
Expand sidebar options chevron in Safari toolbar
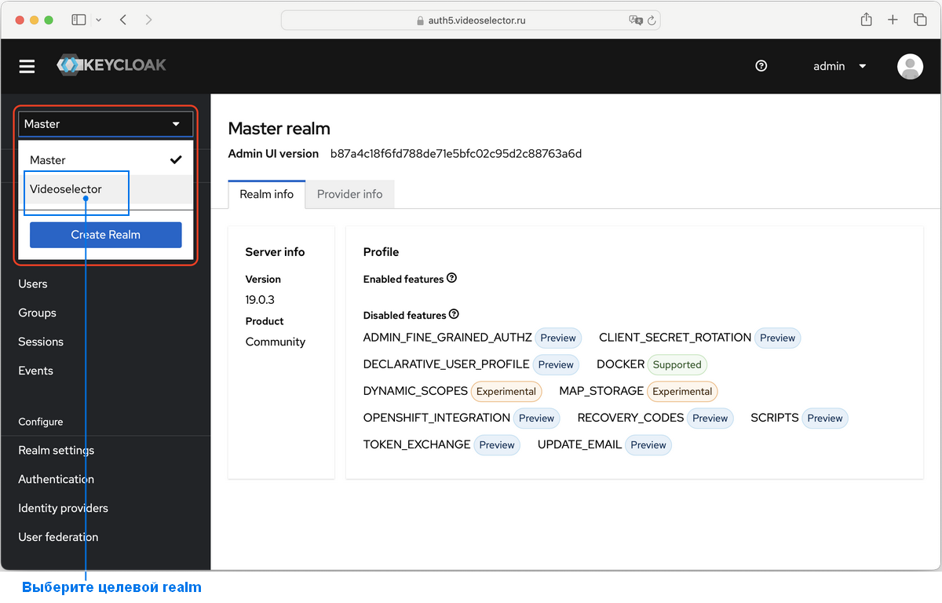(x=98, y=20)
